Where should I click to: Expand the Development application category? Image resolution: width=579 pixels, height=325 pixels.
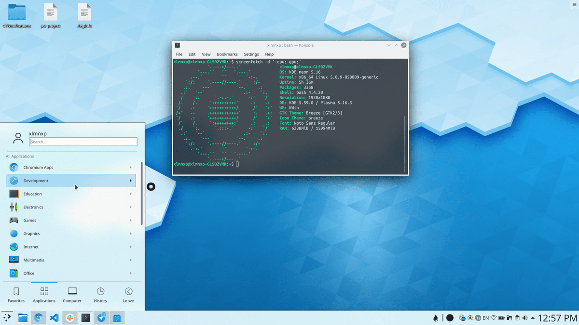point(71,181)
